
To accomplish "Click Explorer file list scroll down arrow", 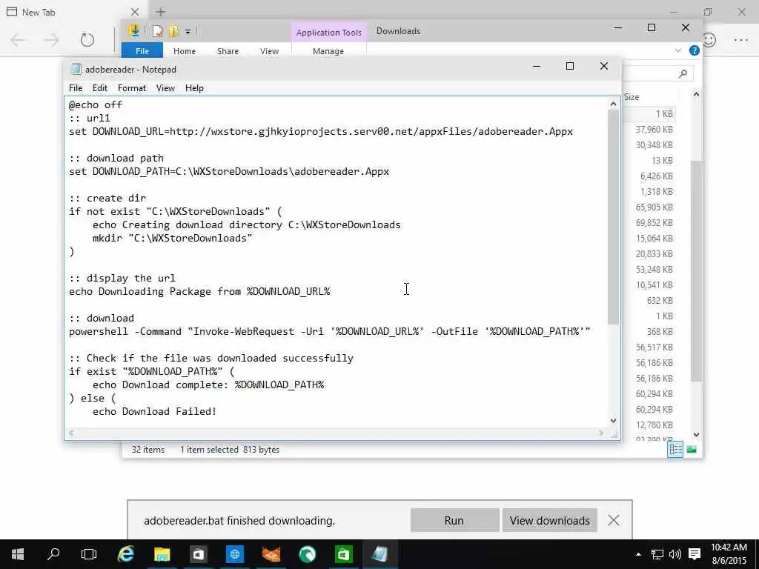I will click(696, 434).
